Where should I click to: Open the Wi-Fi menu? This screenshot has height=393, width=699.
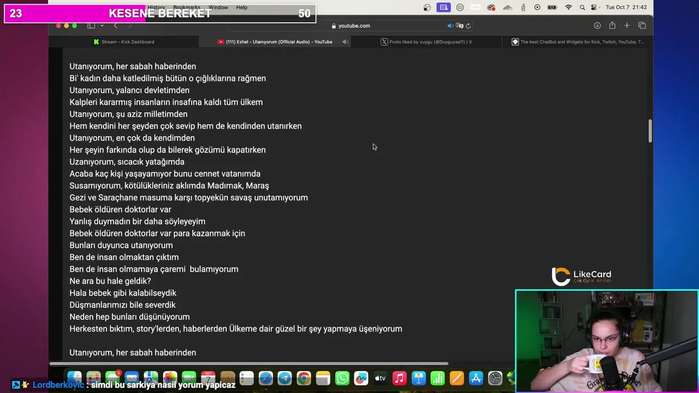(568, 8)
